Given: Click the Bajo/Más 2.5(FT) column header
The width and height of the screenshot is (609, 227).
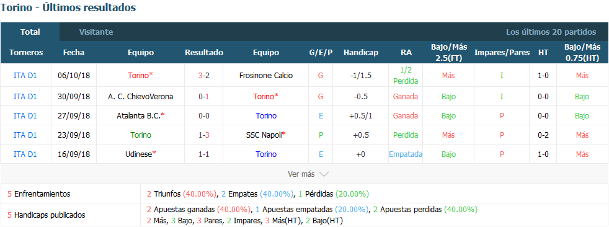Looking at the screenshot, I should [448, 53].
